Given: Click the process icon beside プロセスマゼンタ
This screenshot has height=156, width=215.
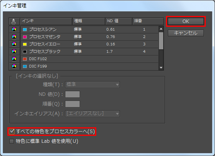Looking at the screenshot, I should tap(14, 37).
